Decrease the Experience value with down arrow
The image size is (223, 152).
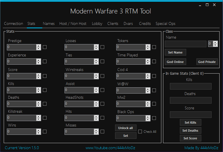pos(38,63)
